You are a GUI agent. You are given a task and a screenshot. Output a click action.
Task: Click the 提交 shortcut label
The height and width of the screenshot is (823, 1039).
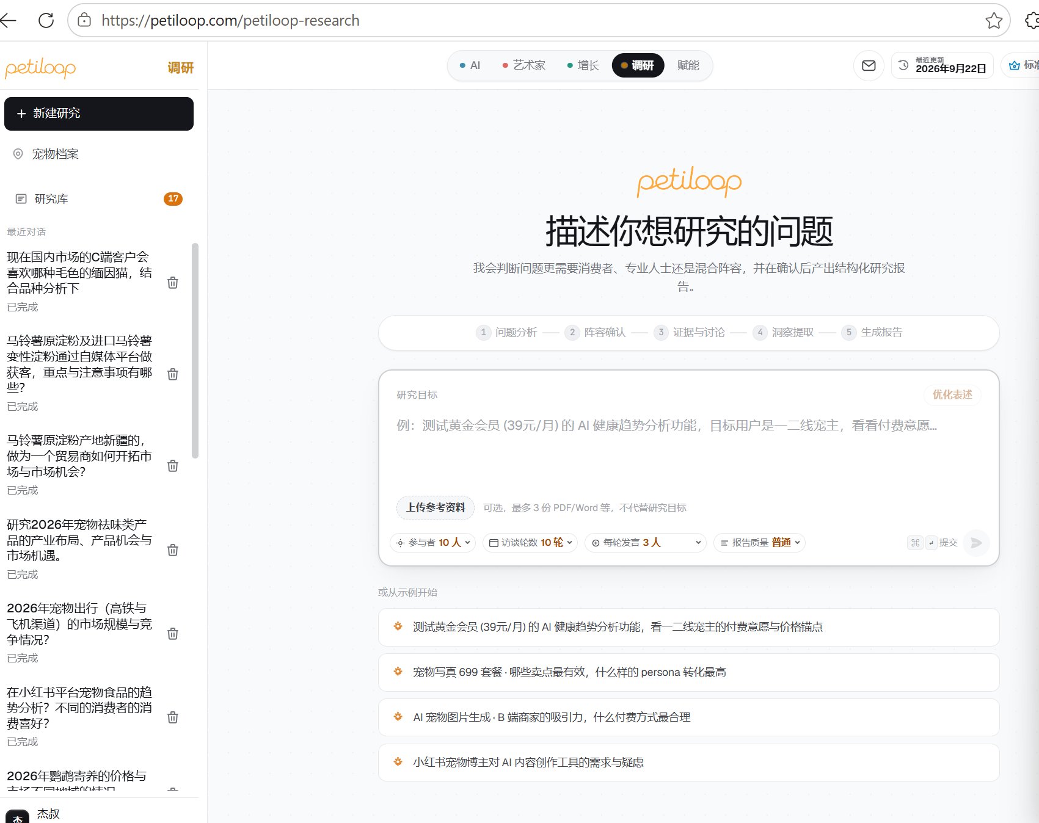coord(948,543)
